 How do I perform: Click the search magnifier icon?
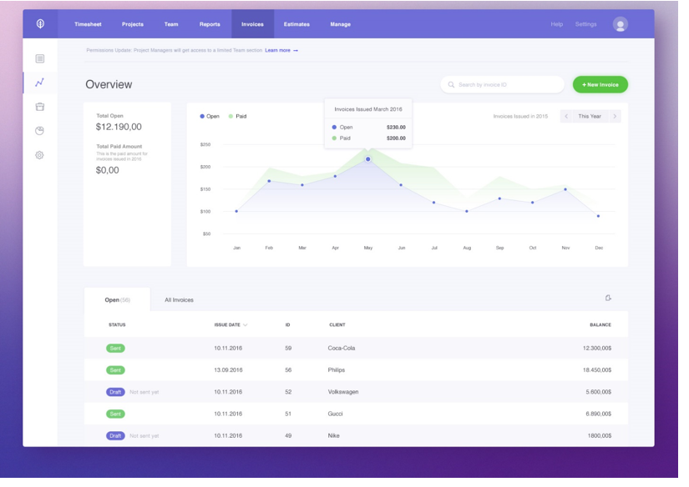click(450, 84)
